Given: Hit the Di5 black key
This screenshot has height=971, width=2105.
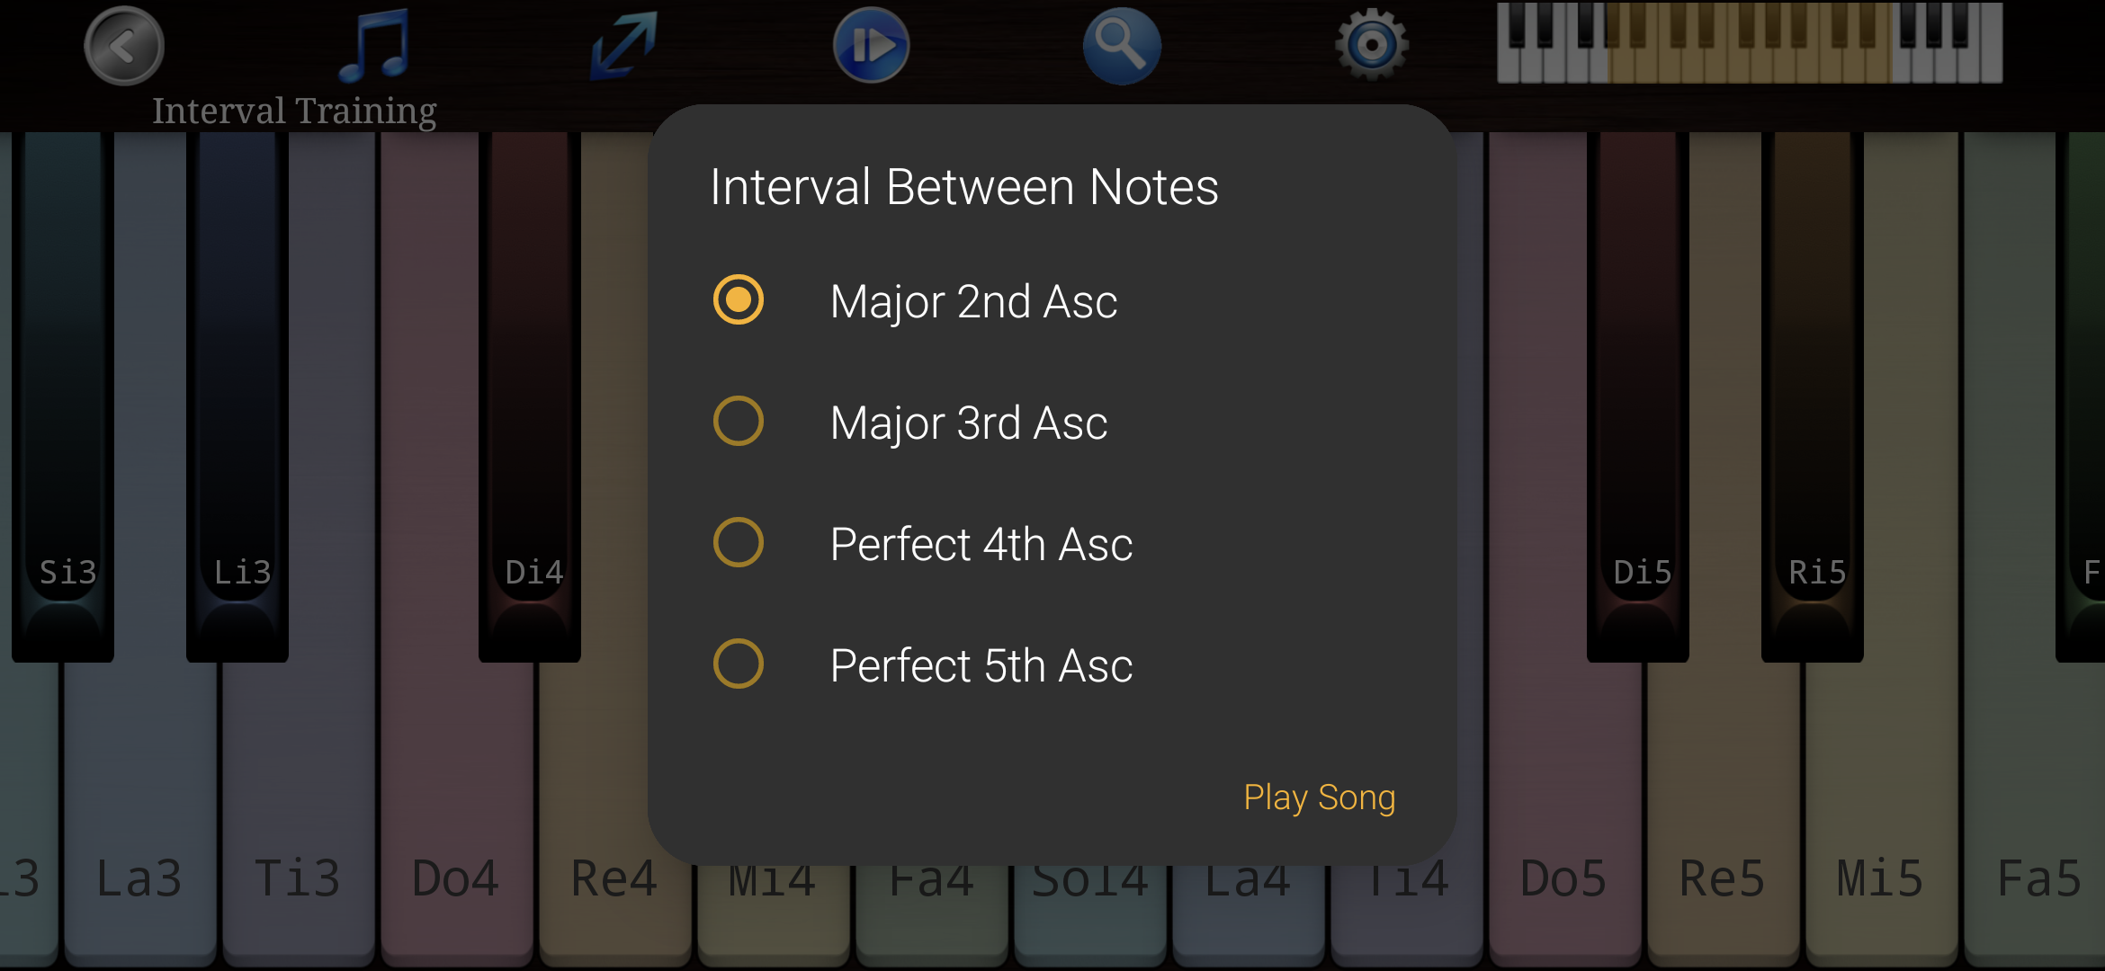Looking at the screenshot, I should (1637, 405).
